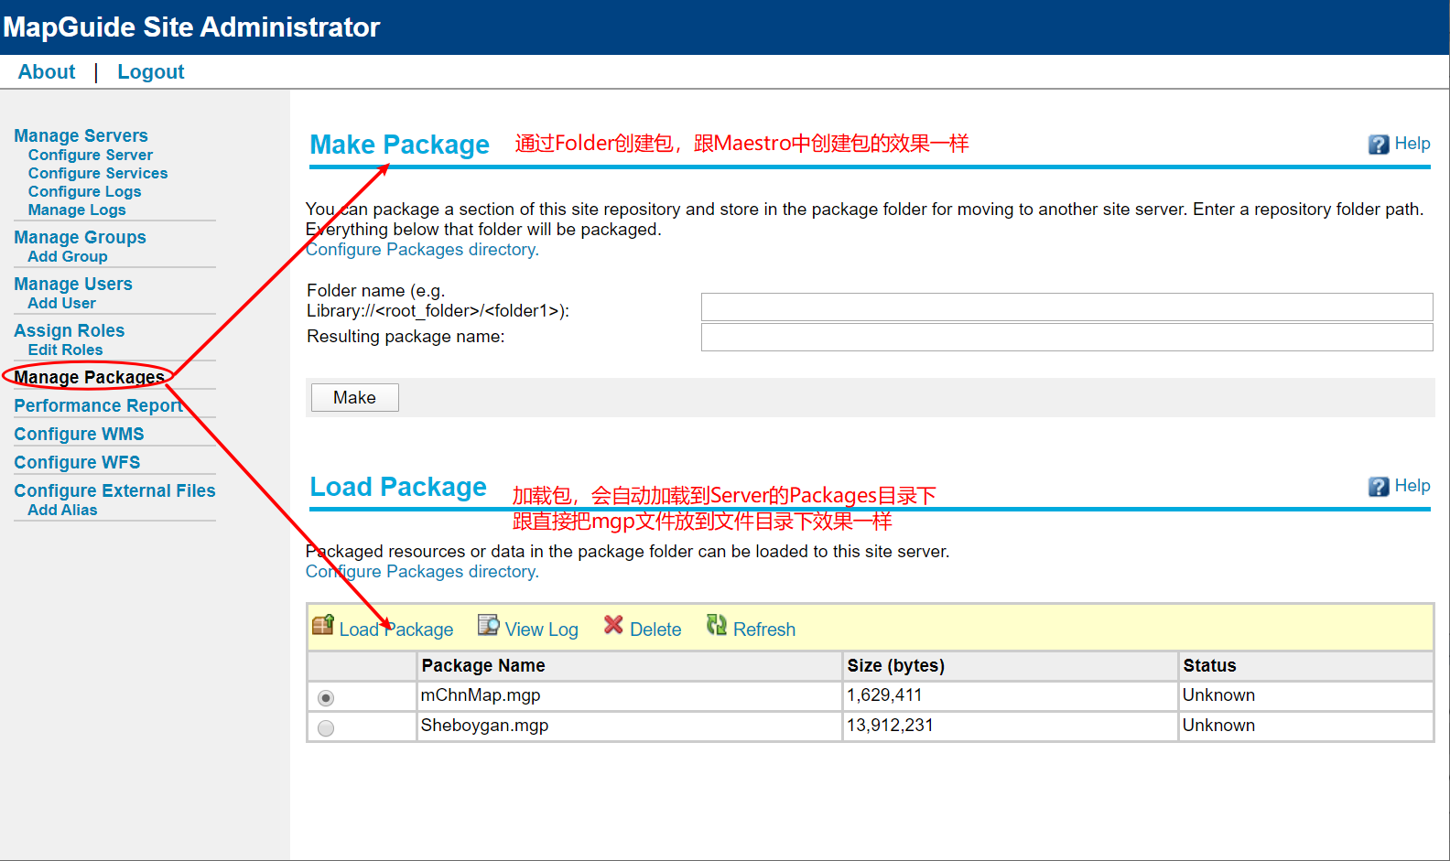1450x861 pixels.
Task: Open Manage Groups in the sidebar
Action: (80, 237)
